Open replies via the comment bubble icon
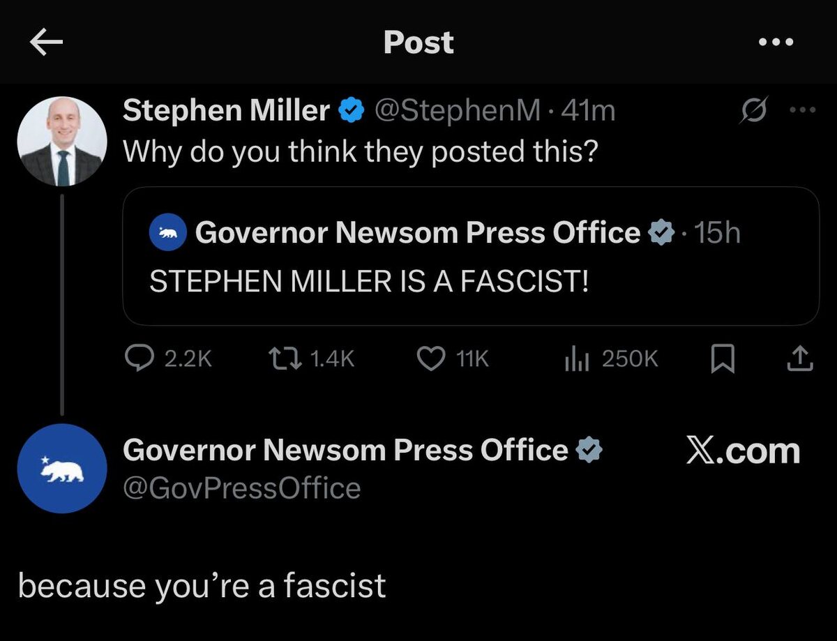Viewport: 837px width, 641px height. tap(137, 358)
